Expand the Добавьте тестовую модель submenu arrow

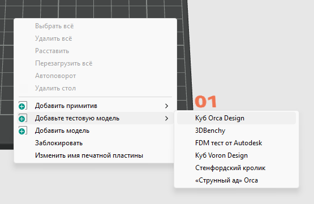click(x=166, y=118)
